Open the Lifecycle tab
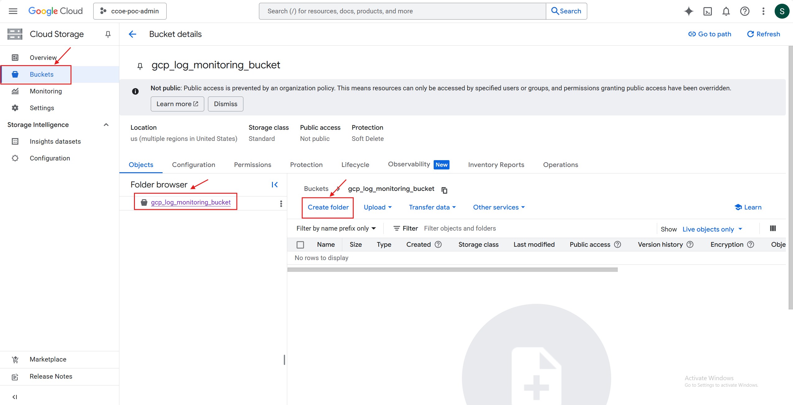Image resolution: width=793 pixels, height=405 pixels. coord(355,165)
